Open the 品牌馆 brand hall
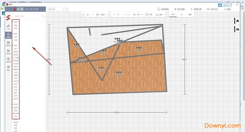The height and width of the screenshot is (132, 245). [x=8, y=60]
